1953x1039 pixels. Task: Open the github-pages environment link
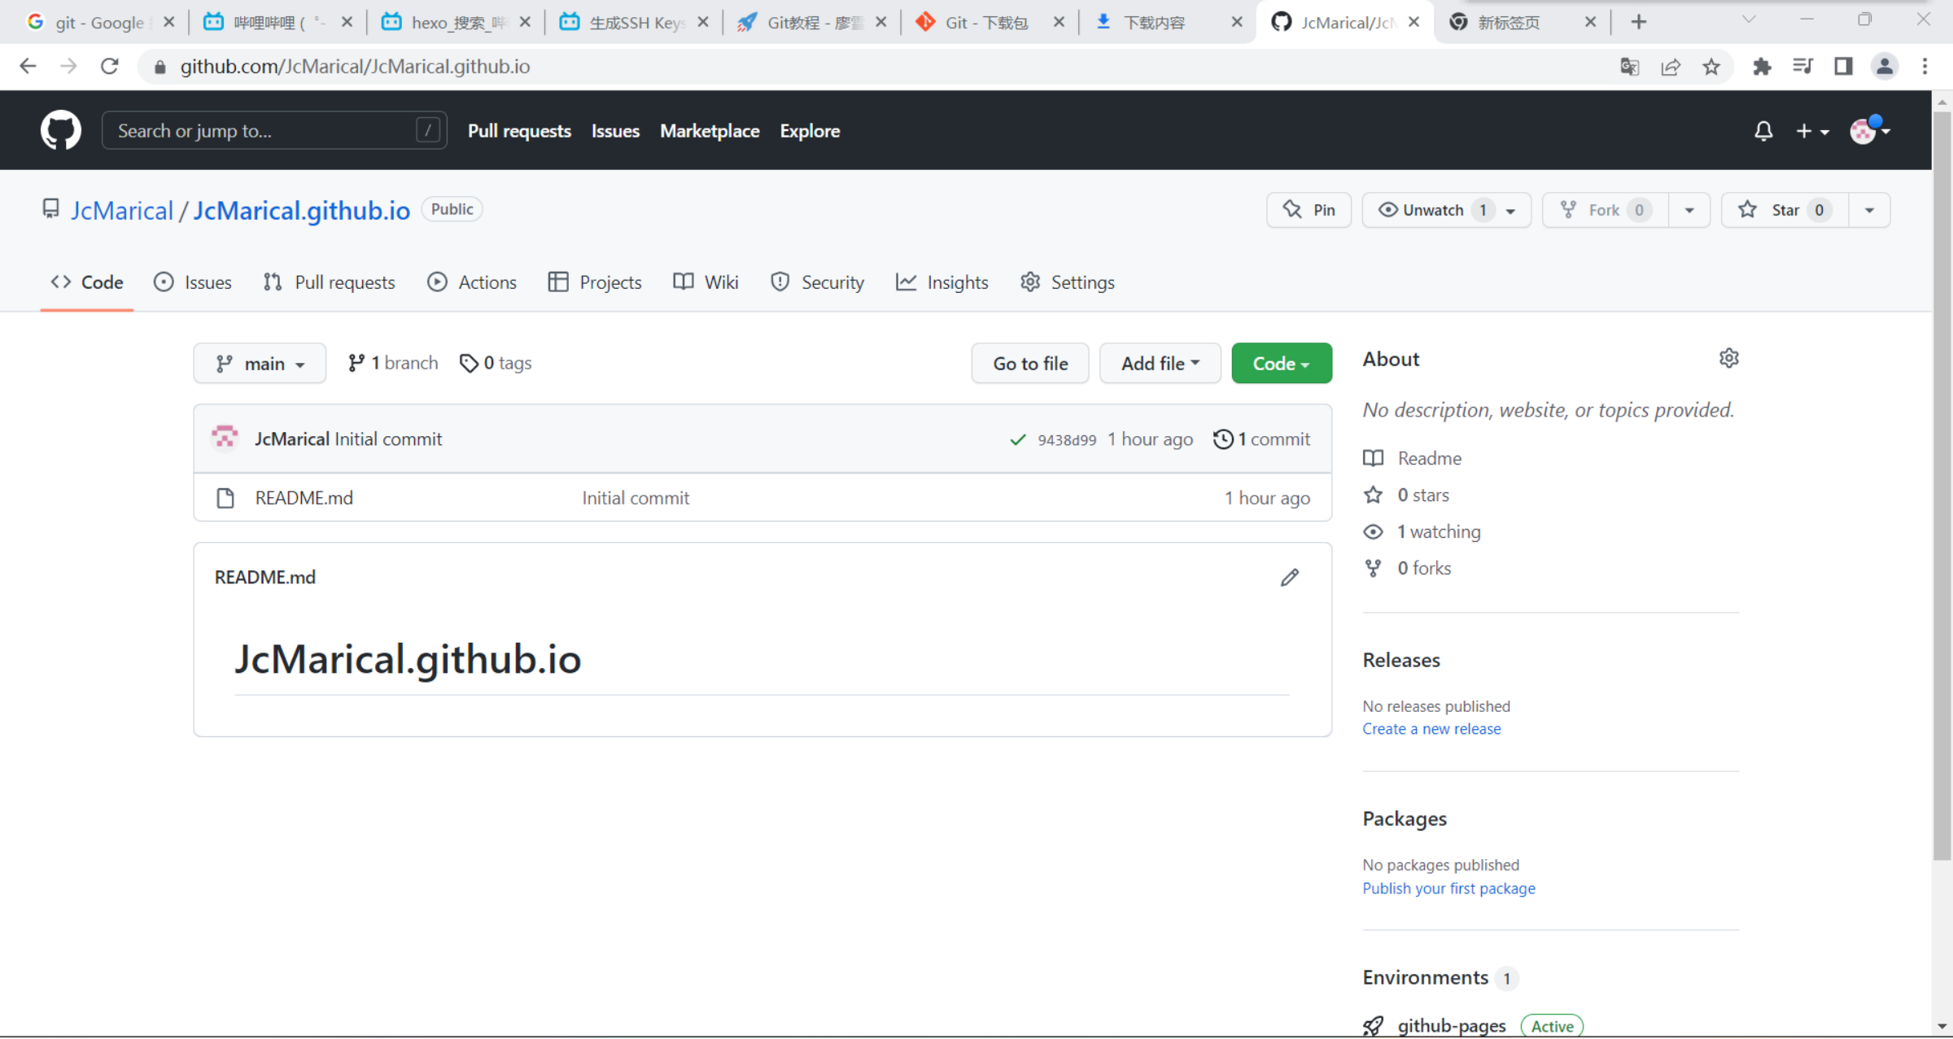(x=1452, y=1025)
